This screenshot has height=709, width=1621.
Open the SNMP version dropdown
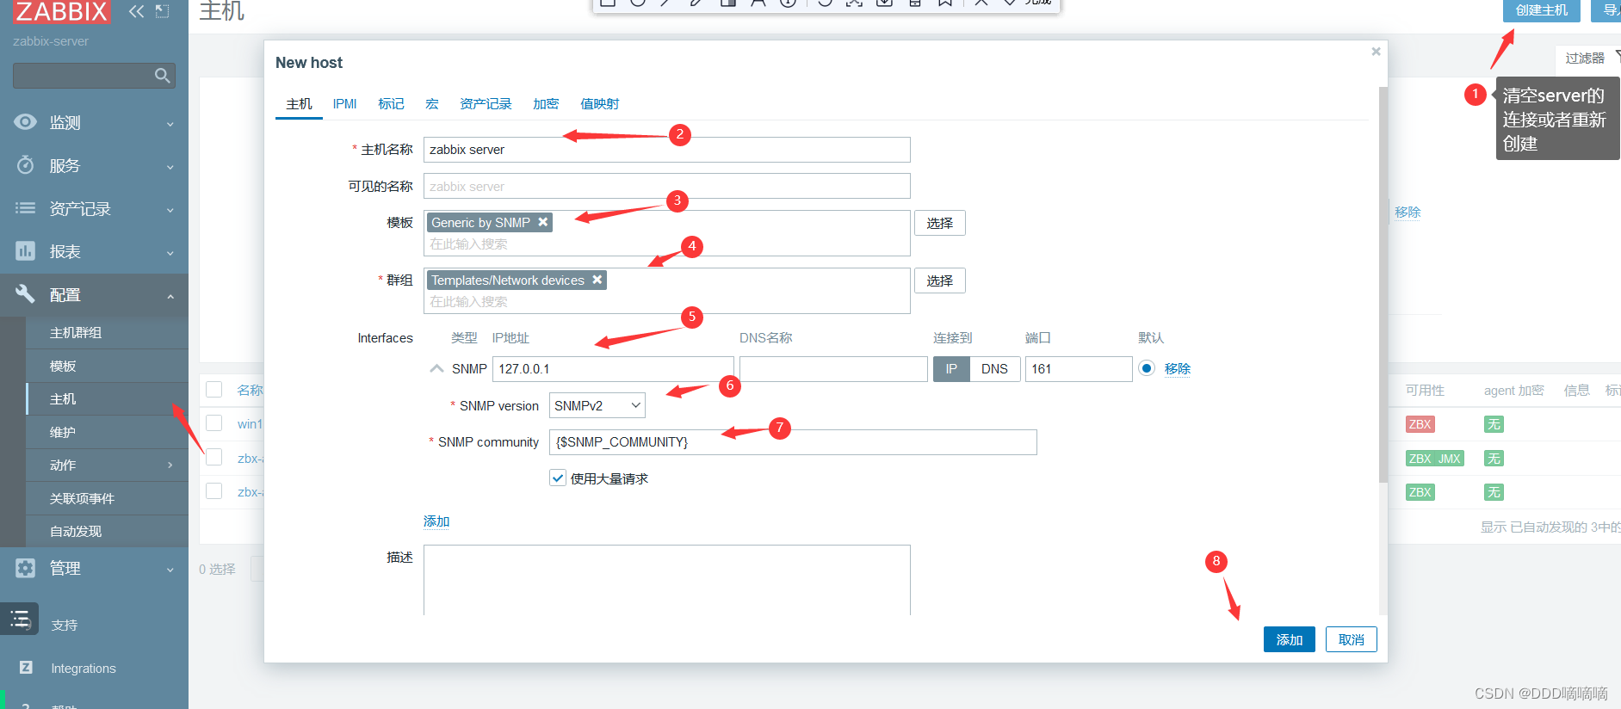(x=597, y=405)
